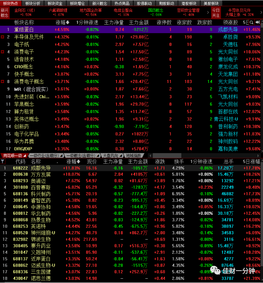Click the horizontal scrollbar thumb
Viewport: 263px width, 283px height.
pos(167,156)
